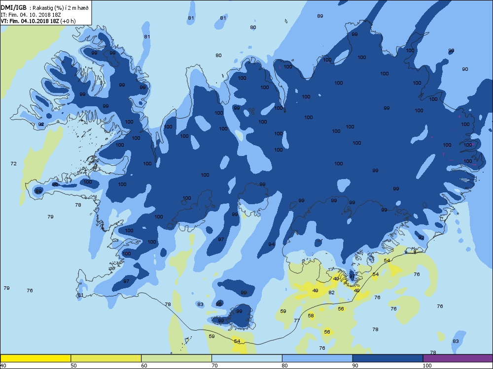Click the legend scale number '90' below the color bar
493x369 pixels.
(x=355, y=365)
